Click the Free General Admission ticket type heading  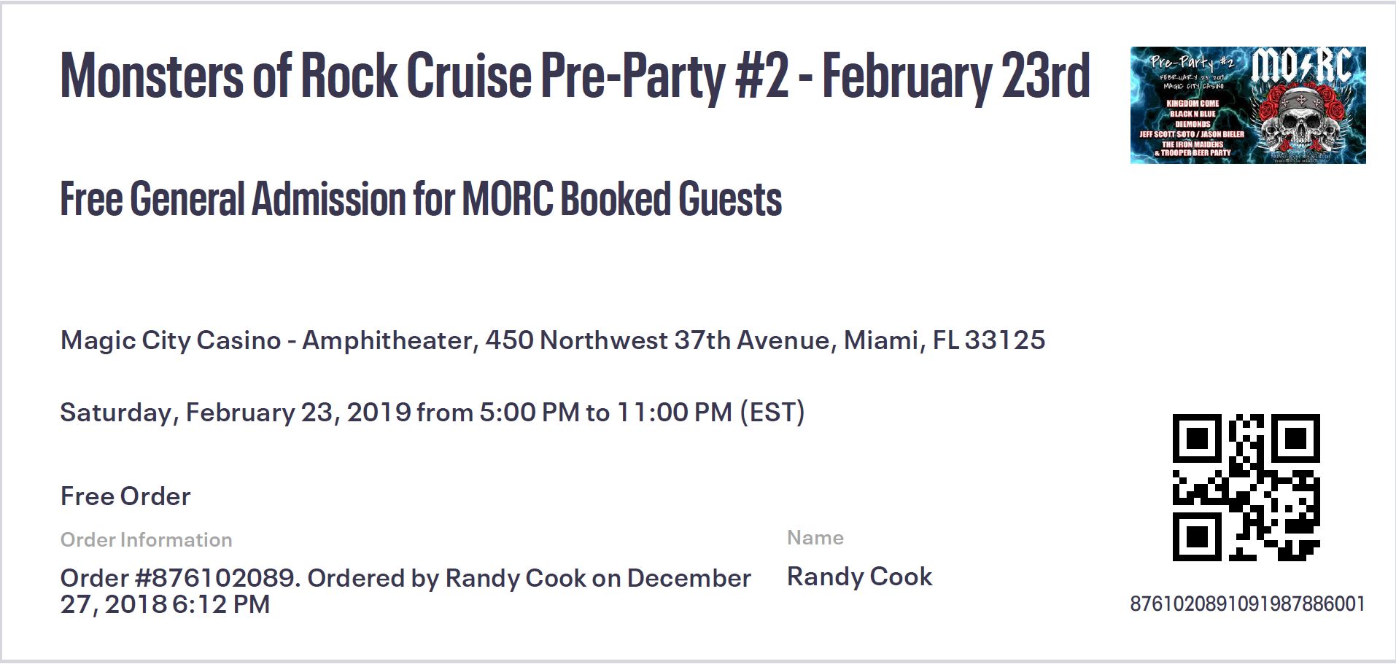[421, 199]
